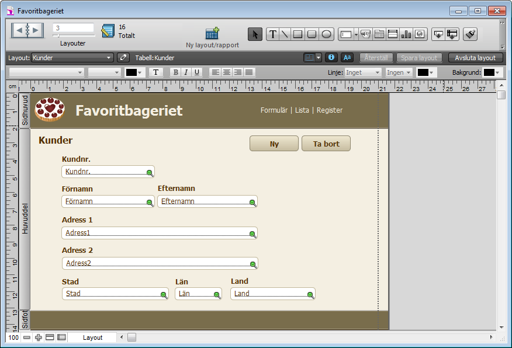This screenshot has height=348, width=512.
Task: Select the Rectangle tool
Action: (297, 34)
